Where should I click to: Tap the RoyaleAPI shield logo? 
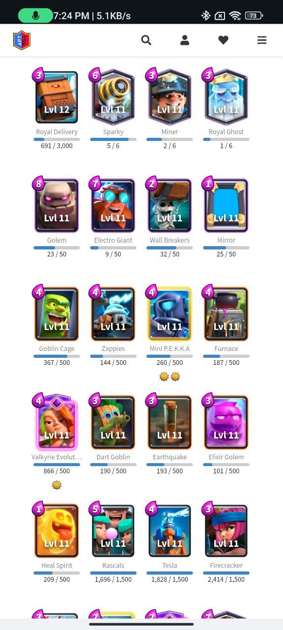click(x=22, y=40)
